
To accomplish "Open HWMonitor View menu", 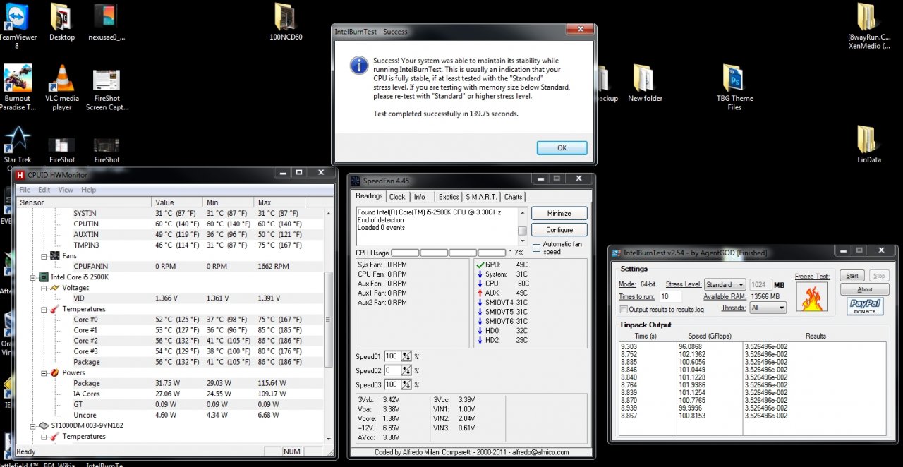I will click(66, 190).
